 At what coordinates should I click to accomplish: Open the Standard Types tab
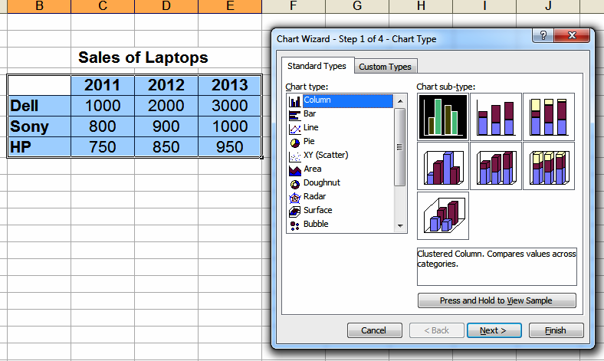pyautogui.click(x=317, y=66)
